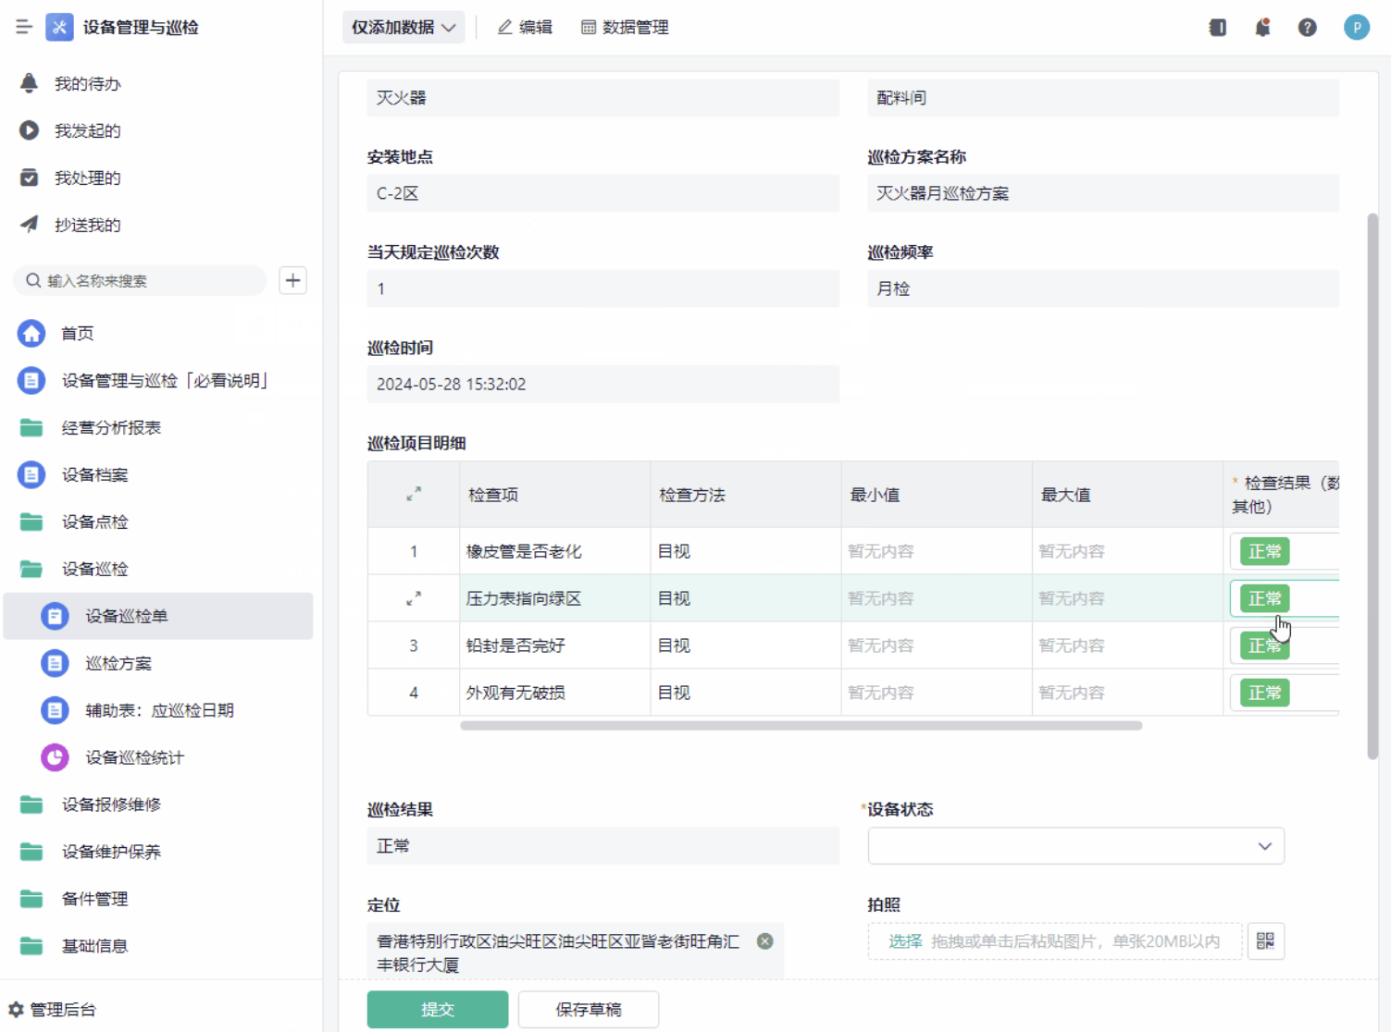Click the 检查项 column header
1391x1032 pixels.
coord(555,495)
